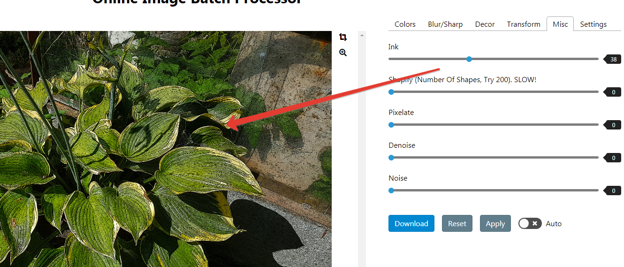Select the crop tool icon
Screen dimensions: 624x267
[x=343, y=37]
